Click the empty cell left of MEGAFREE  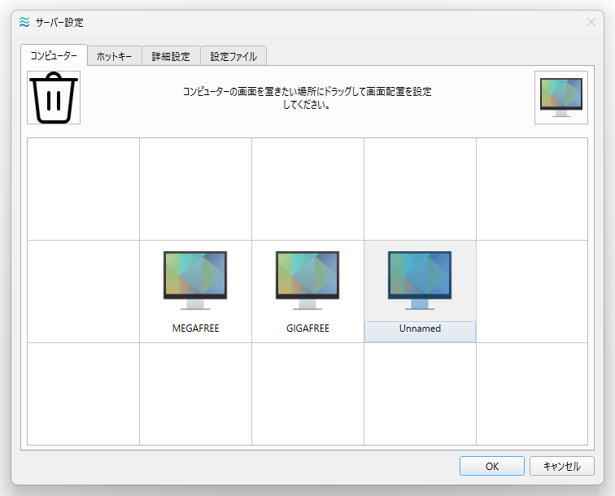click(x=83, y=291)
